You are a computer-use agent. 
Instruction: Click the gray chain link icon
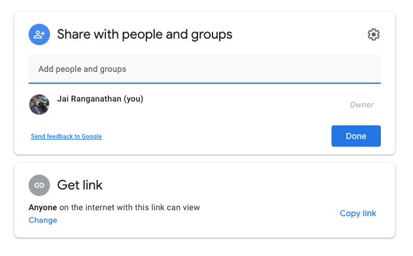(39, 185)
